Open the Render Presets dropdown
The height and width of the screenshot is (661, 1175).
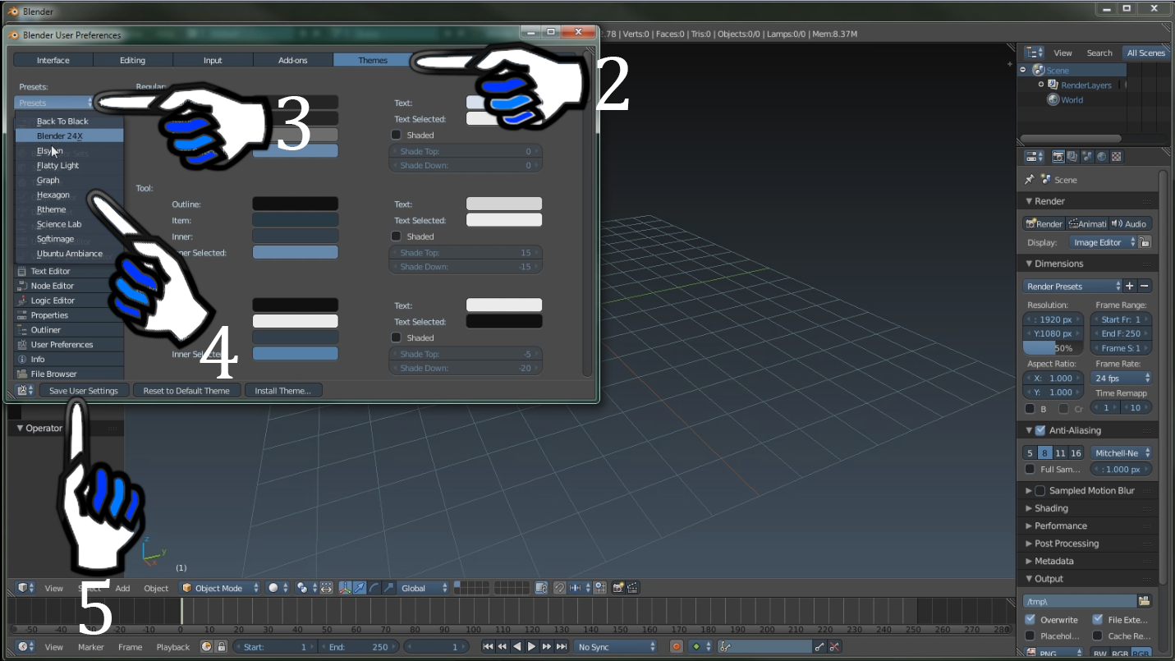pyautogui.click(x=1072, y=287)
